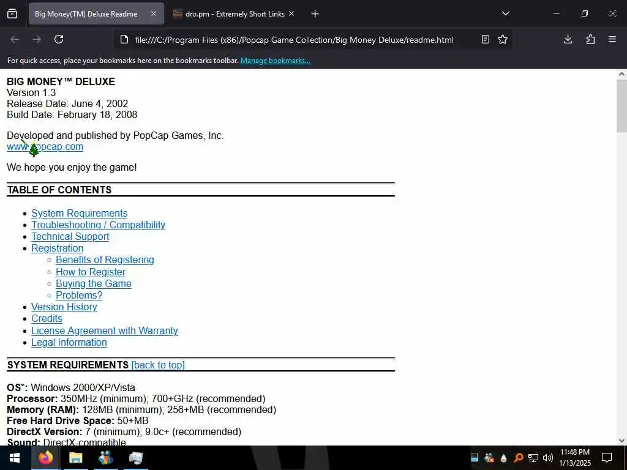Click the scrollbar down arrow

(x=621, y=441)
